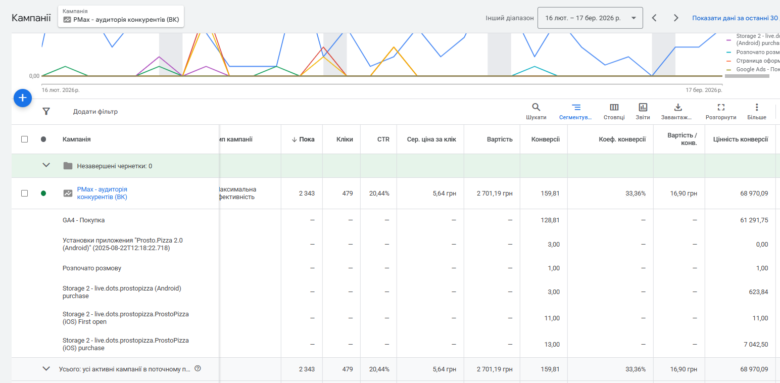Viewport: 780px width, 383px height.
Task: Sort by the Кліки column header
Action: tap(345, 139)
